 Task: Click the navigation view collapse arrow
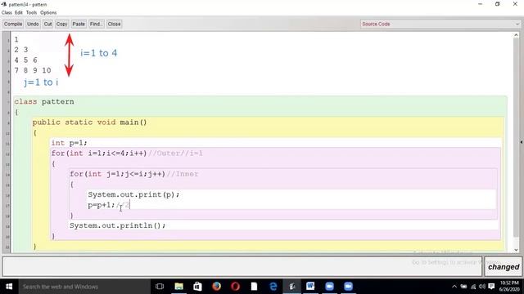click(522, 142)
